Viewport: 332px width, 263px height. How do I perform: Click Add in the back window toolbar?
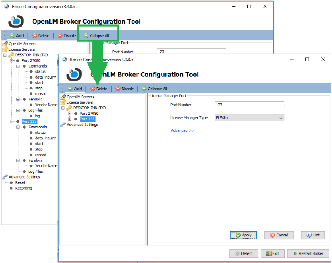[x=17, y=36]
